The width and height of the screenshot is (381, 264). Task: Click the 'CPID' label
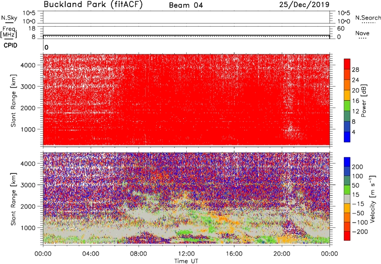(x=10, y=45)
